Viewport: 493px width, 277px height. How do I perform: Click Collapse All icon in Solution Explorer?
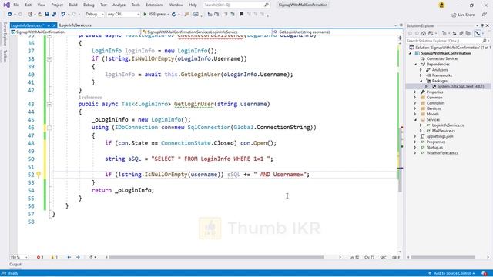coord(461,33)
